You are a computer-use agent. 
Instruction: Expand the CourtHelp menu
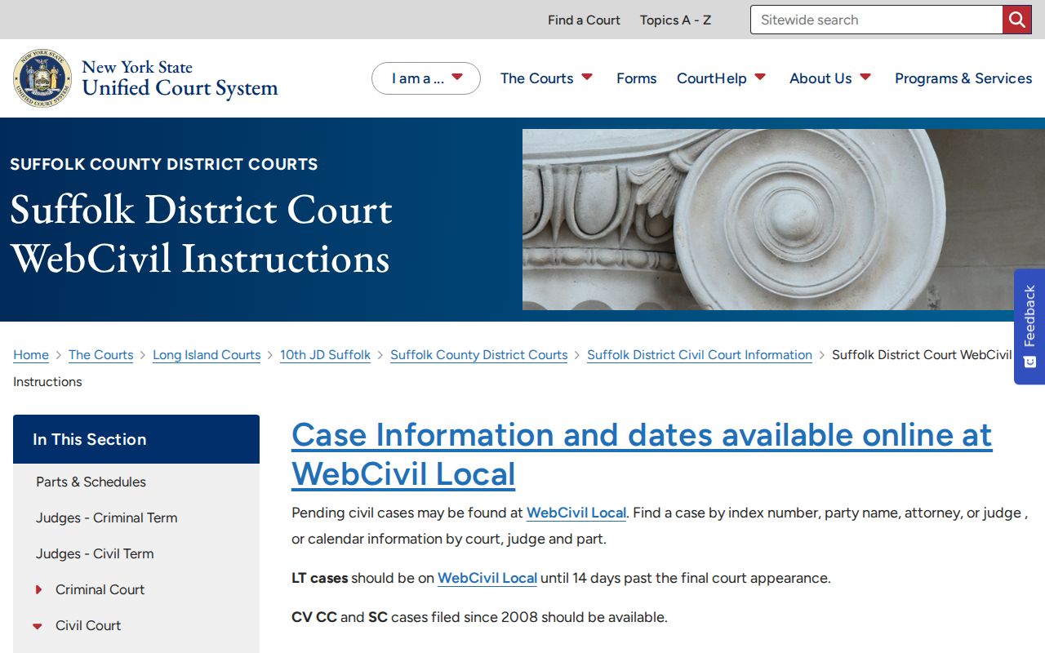coord(722,78)
